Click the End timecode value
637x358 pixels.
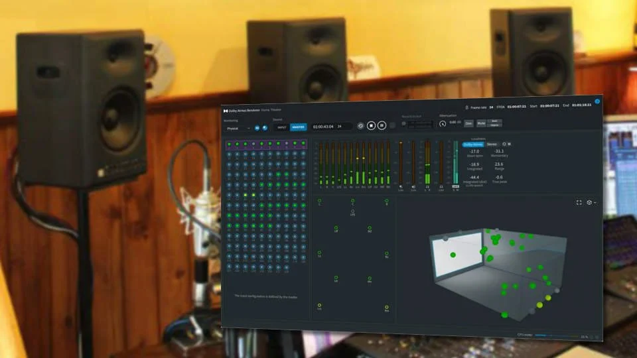coord(581,105)
